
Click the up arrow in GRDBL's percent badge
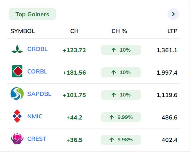114,50
